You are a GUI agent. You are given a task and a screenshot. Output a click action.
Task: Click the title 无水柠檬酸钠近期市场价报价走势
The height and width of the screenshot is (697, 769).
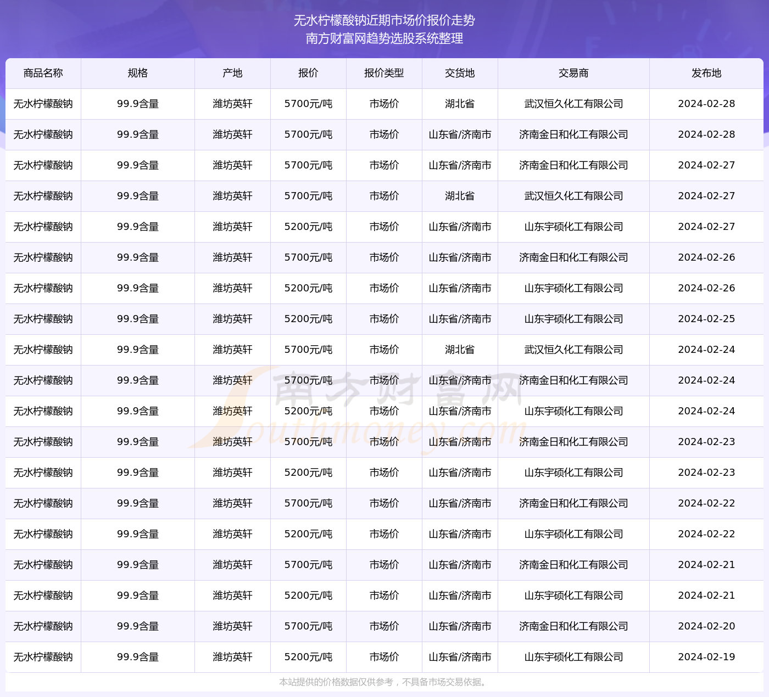click(384, 20)
